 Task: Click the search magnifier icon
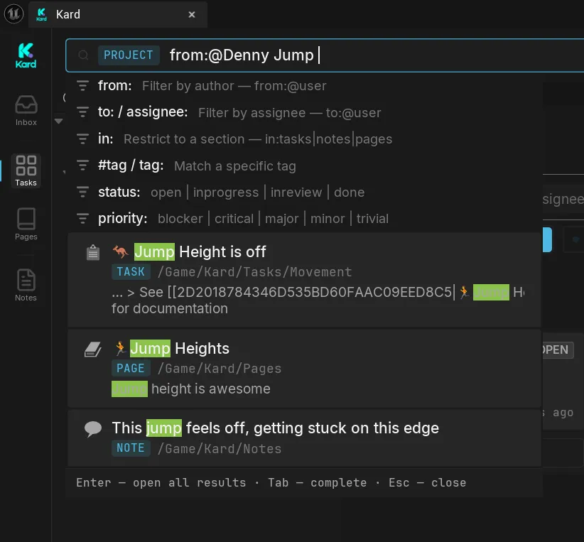[x=83, y=55]
